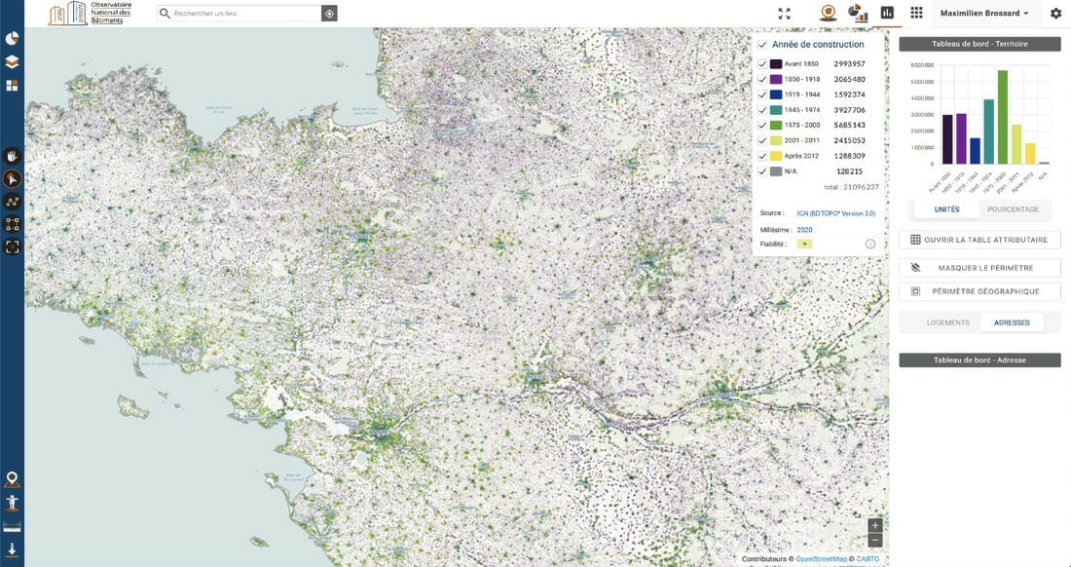The width and height of the screenshot is (1071, 567).
Task: Click the locate-me target icon beside search
Action: [x=330, y=14]
